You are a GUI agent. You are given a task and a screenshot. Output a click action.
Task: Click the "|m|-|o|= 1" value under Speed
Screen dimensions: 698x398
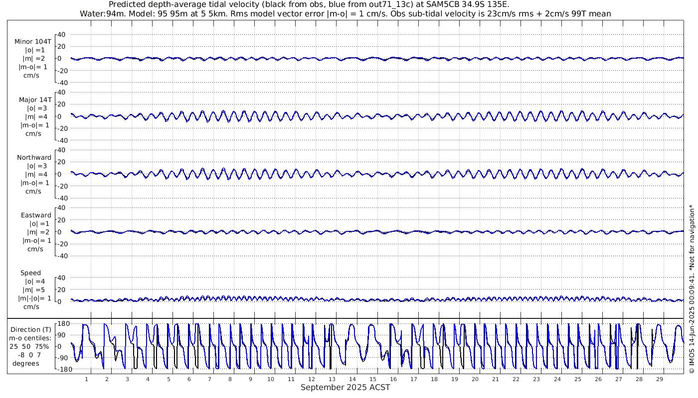click(x=35, y=298)
